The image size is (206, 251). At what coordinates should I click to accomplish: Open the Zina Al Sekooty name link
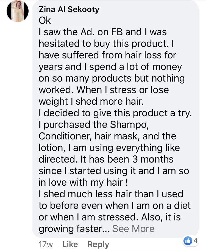pos(69,9)
